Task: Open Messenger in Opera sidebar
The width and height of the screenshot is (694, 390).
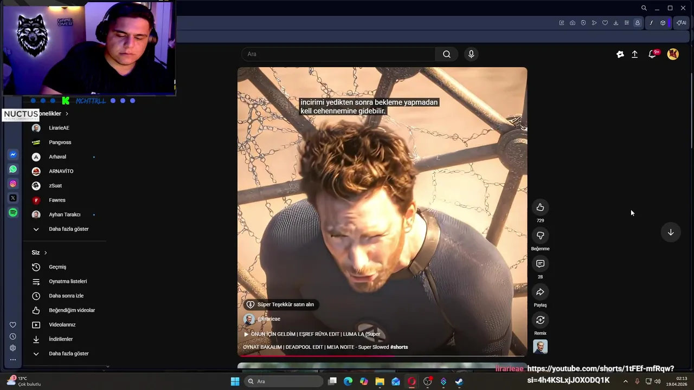Action: (13, 154)
